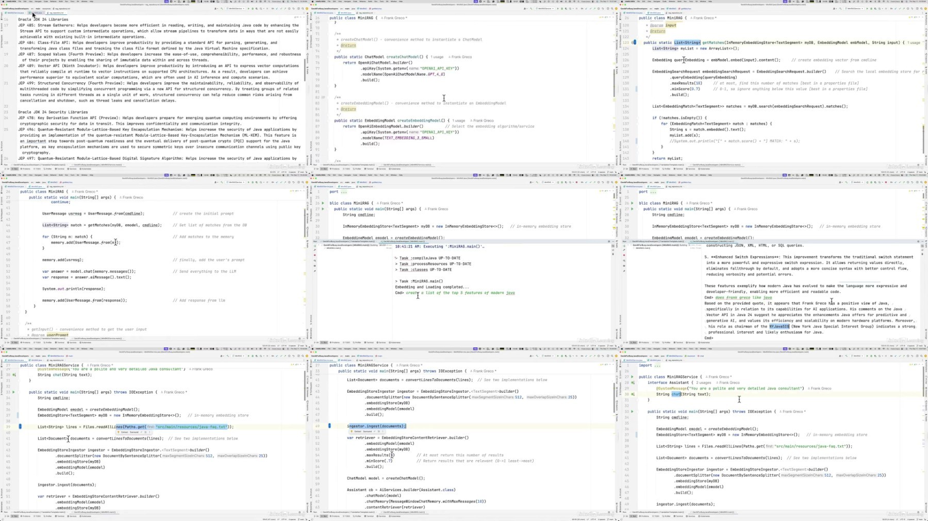
Task: Hide the Run panel in center frame
Action: (x=613, y=241)
